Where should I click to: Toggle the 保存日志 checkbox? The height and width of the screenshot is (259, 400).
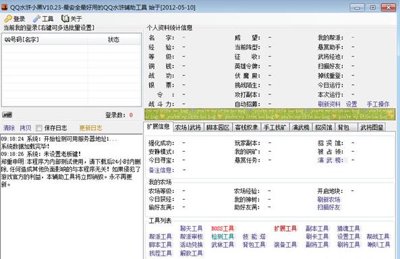(x=39, y=128)
